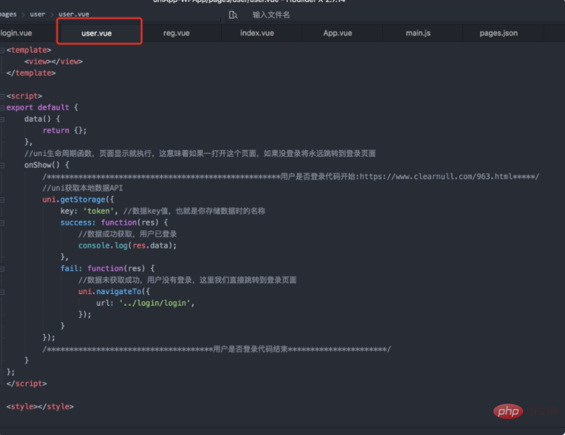565x435 pixels.
Task: Click the uni.getStorage call text
Action: (x=74, y=199)
